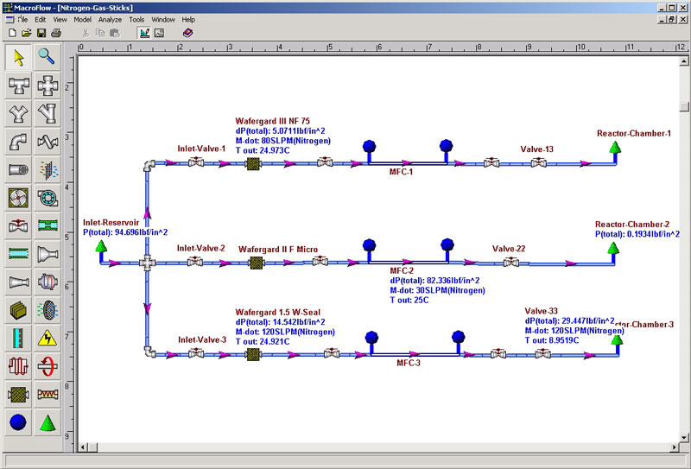Pick the fan component in palette
Image resolution: width=691 pixels, height=469 pixels.
click(18, 198)
